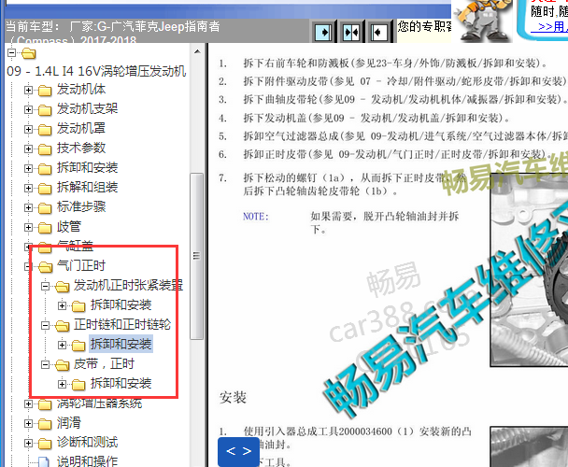
Task: Click the blue code brackets button
Action: pyautogui.click(x=238, y=451)
